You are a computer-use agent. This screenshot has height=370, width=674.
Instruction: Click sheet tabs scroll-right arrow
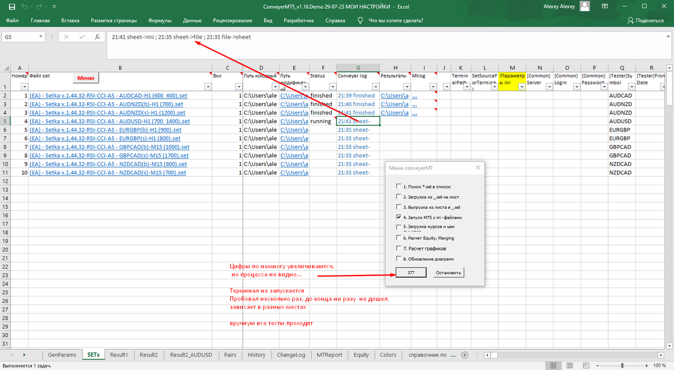25,355
